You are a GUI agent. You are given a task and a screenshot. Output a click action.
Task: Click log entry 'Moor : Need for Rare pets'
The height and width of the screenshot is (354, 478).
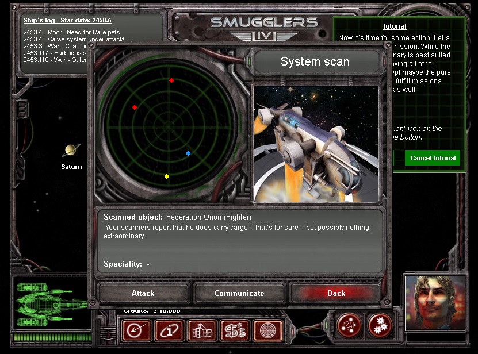click(71, 32)
